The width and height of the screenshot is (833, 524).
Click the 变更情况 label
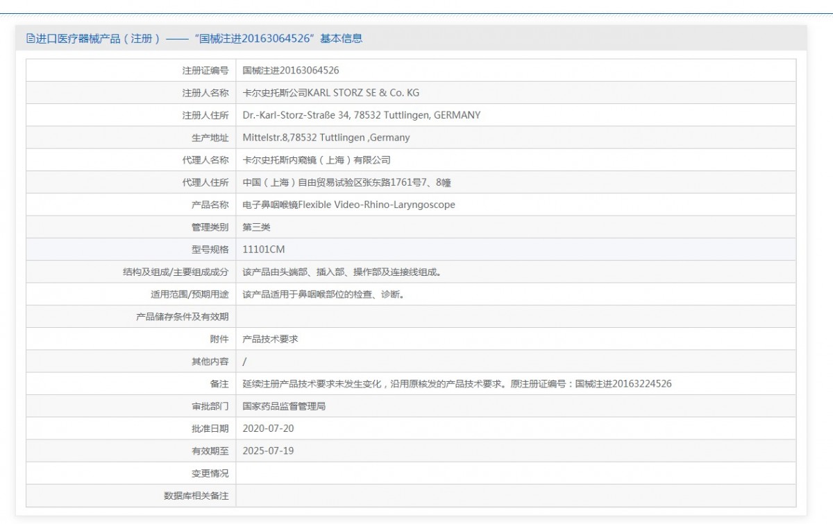(x=210, y=473)
